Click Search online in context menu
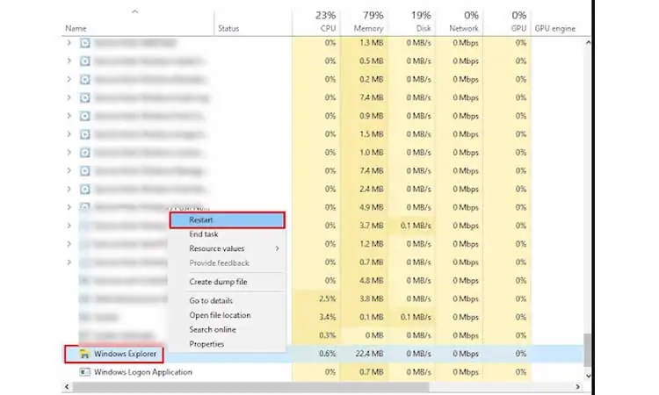This screenshot has height=395, width=659. point(213,329)
